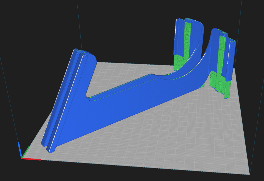The height and width of the screenshot is (181, 264).
Task: Click the green Y-axis line of the origin gizmo
Action: [x=26, y=152]
